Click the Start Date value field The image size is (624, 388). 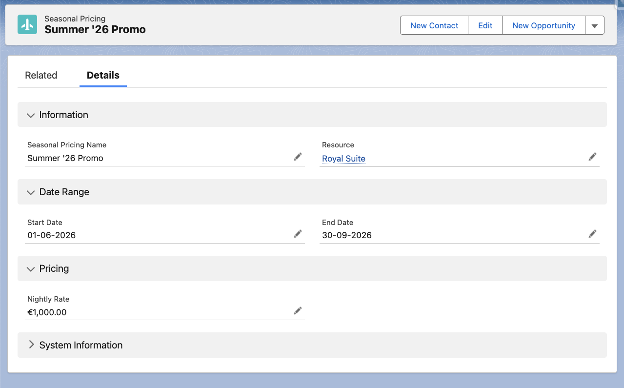tap(51, 235)
